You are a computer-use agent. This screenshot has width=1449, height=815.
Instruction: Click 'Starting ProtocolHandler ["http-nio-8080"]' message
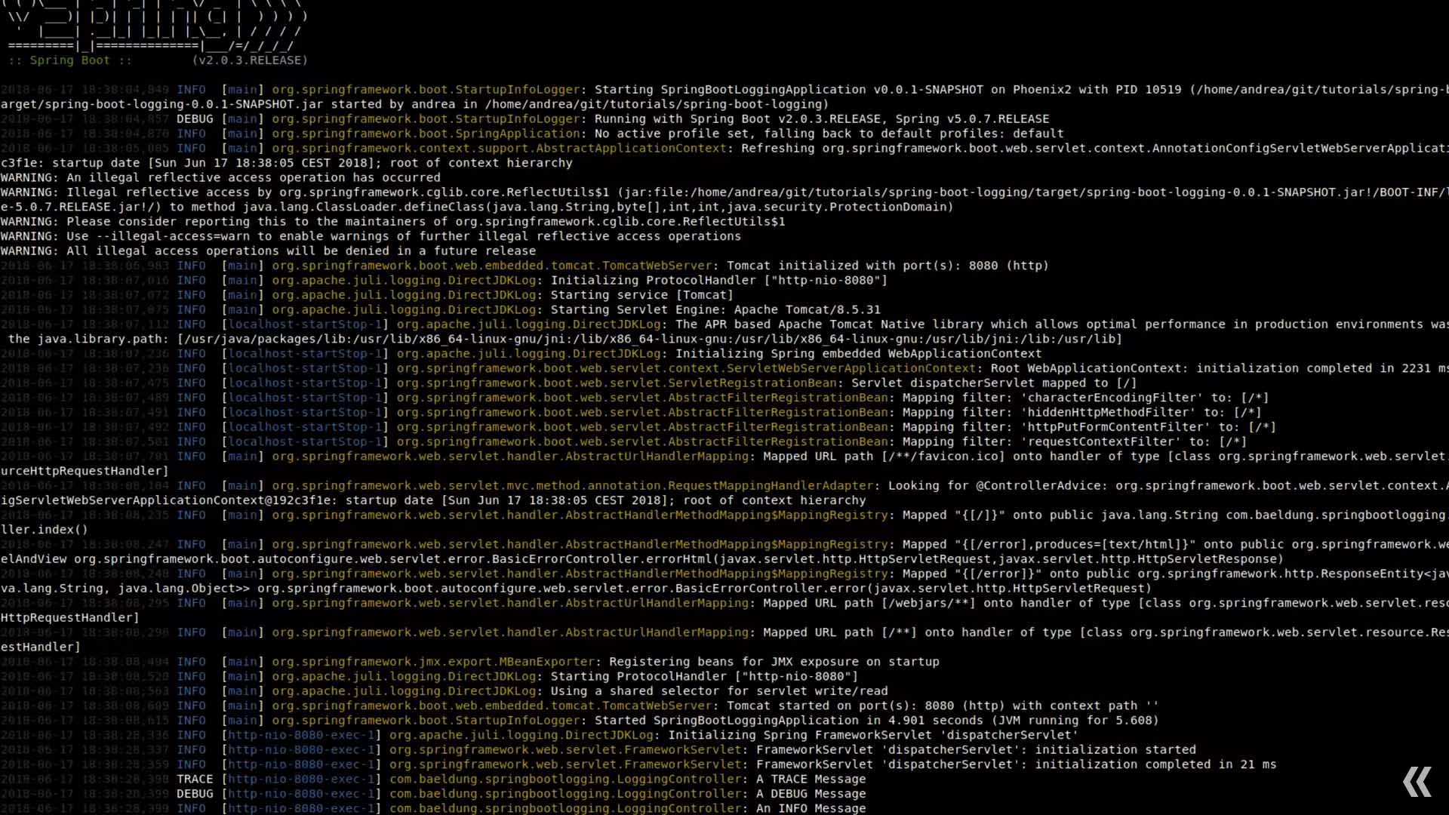pyautogui.click(x=704, y=677)
